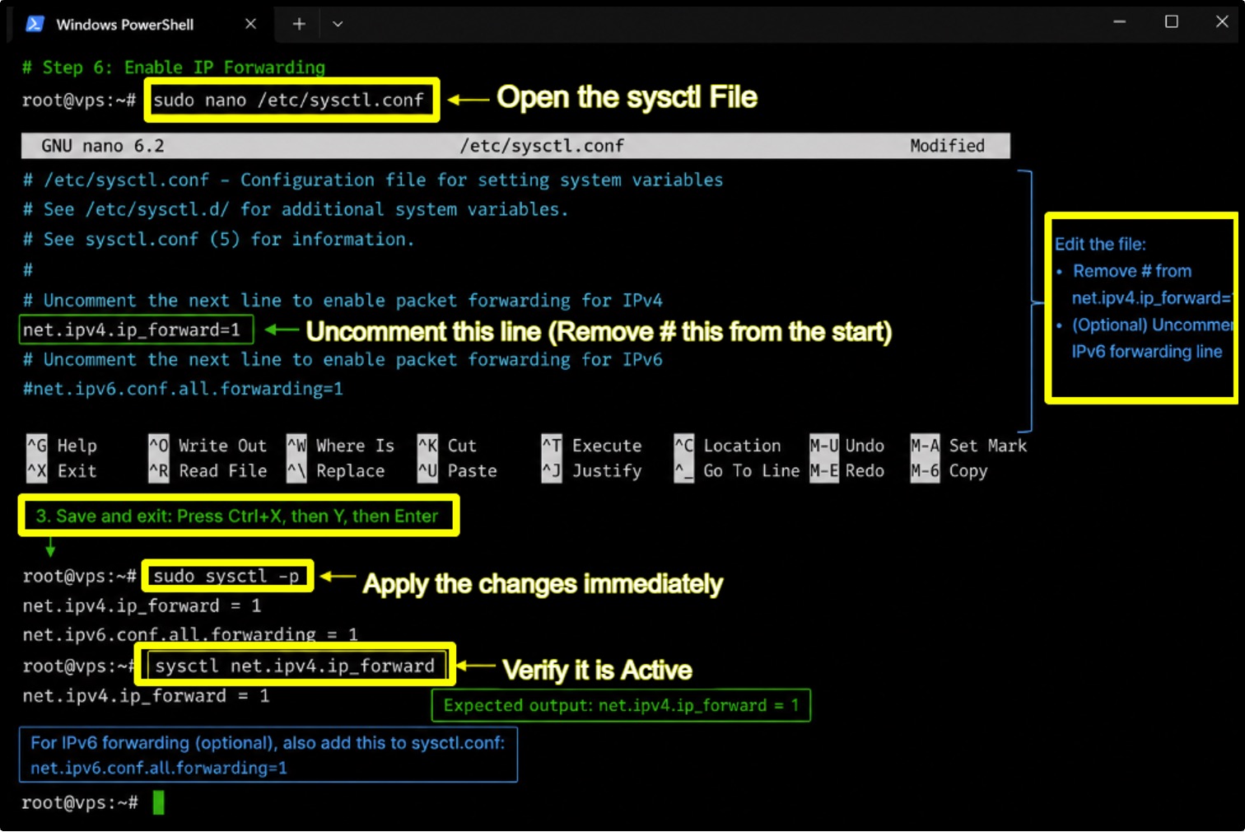
Task: Click the 'Modified' status in nano header
Action: (947, 146)
